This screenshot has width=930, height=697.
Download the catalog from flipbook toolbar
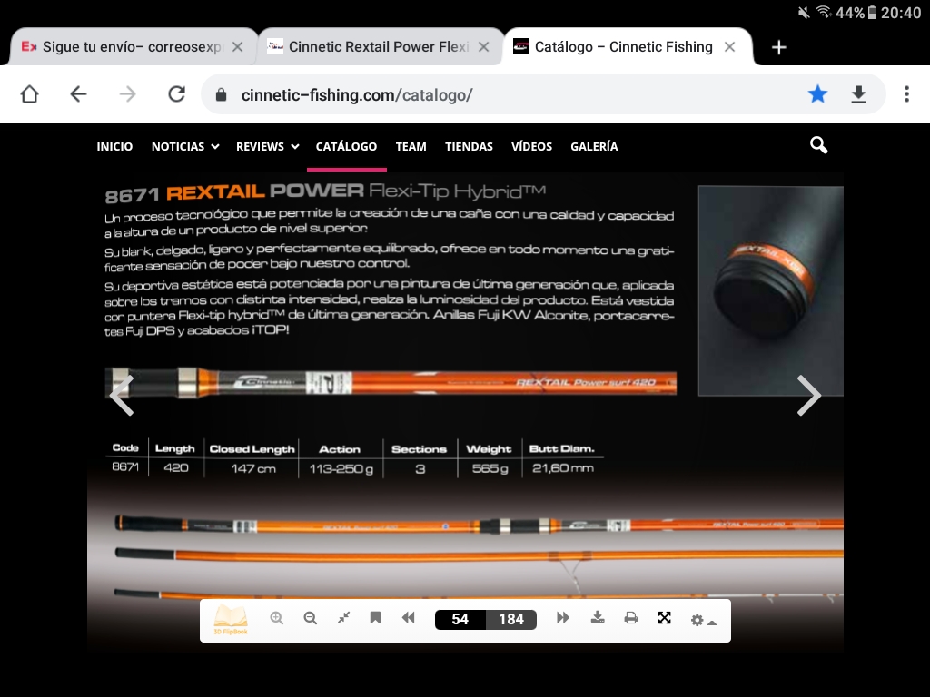pos(597,618)
